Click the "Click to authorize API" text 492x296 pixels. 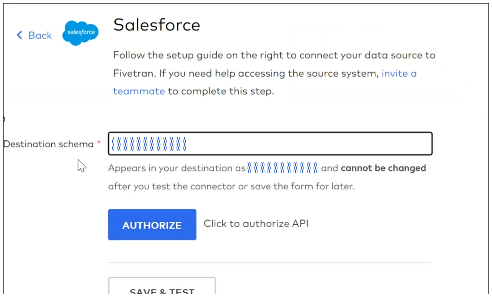point(256,224)
